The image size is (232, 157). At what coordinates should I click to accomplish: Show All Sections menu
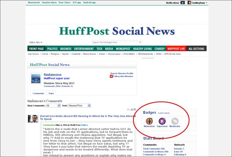tap(196, 49)
